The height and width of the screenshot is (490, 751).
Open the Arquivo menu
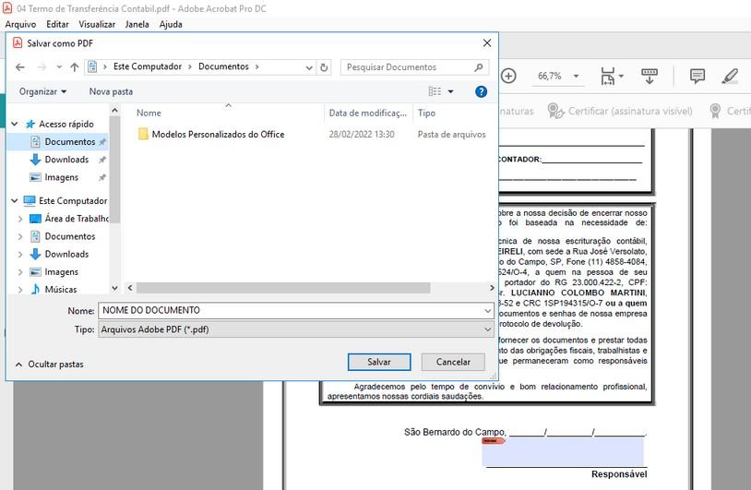point(20,24)
